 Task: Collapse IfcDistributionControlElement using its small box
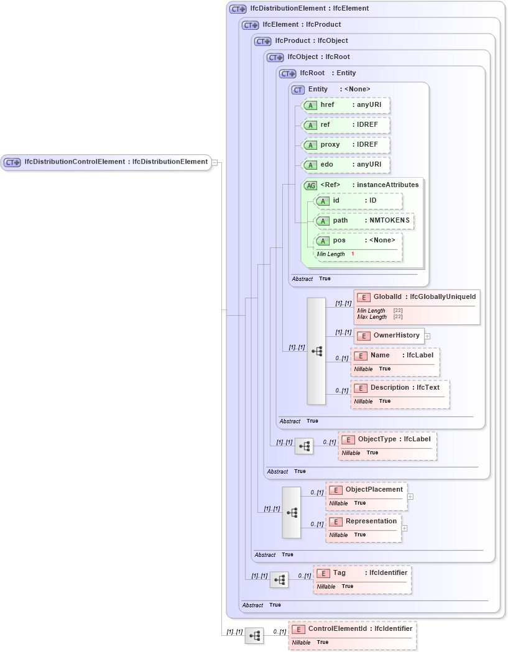point(214,162)
